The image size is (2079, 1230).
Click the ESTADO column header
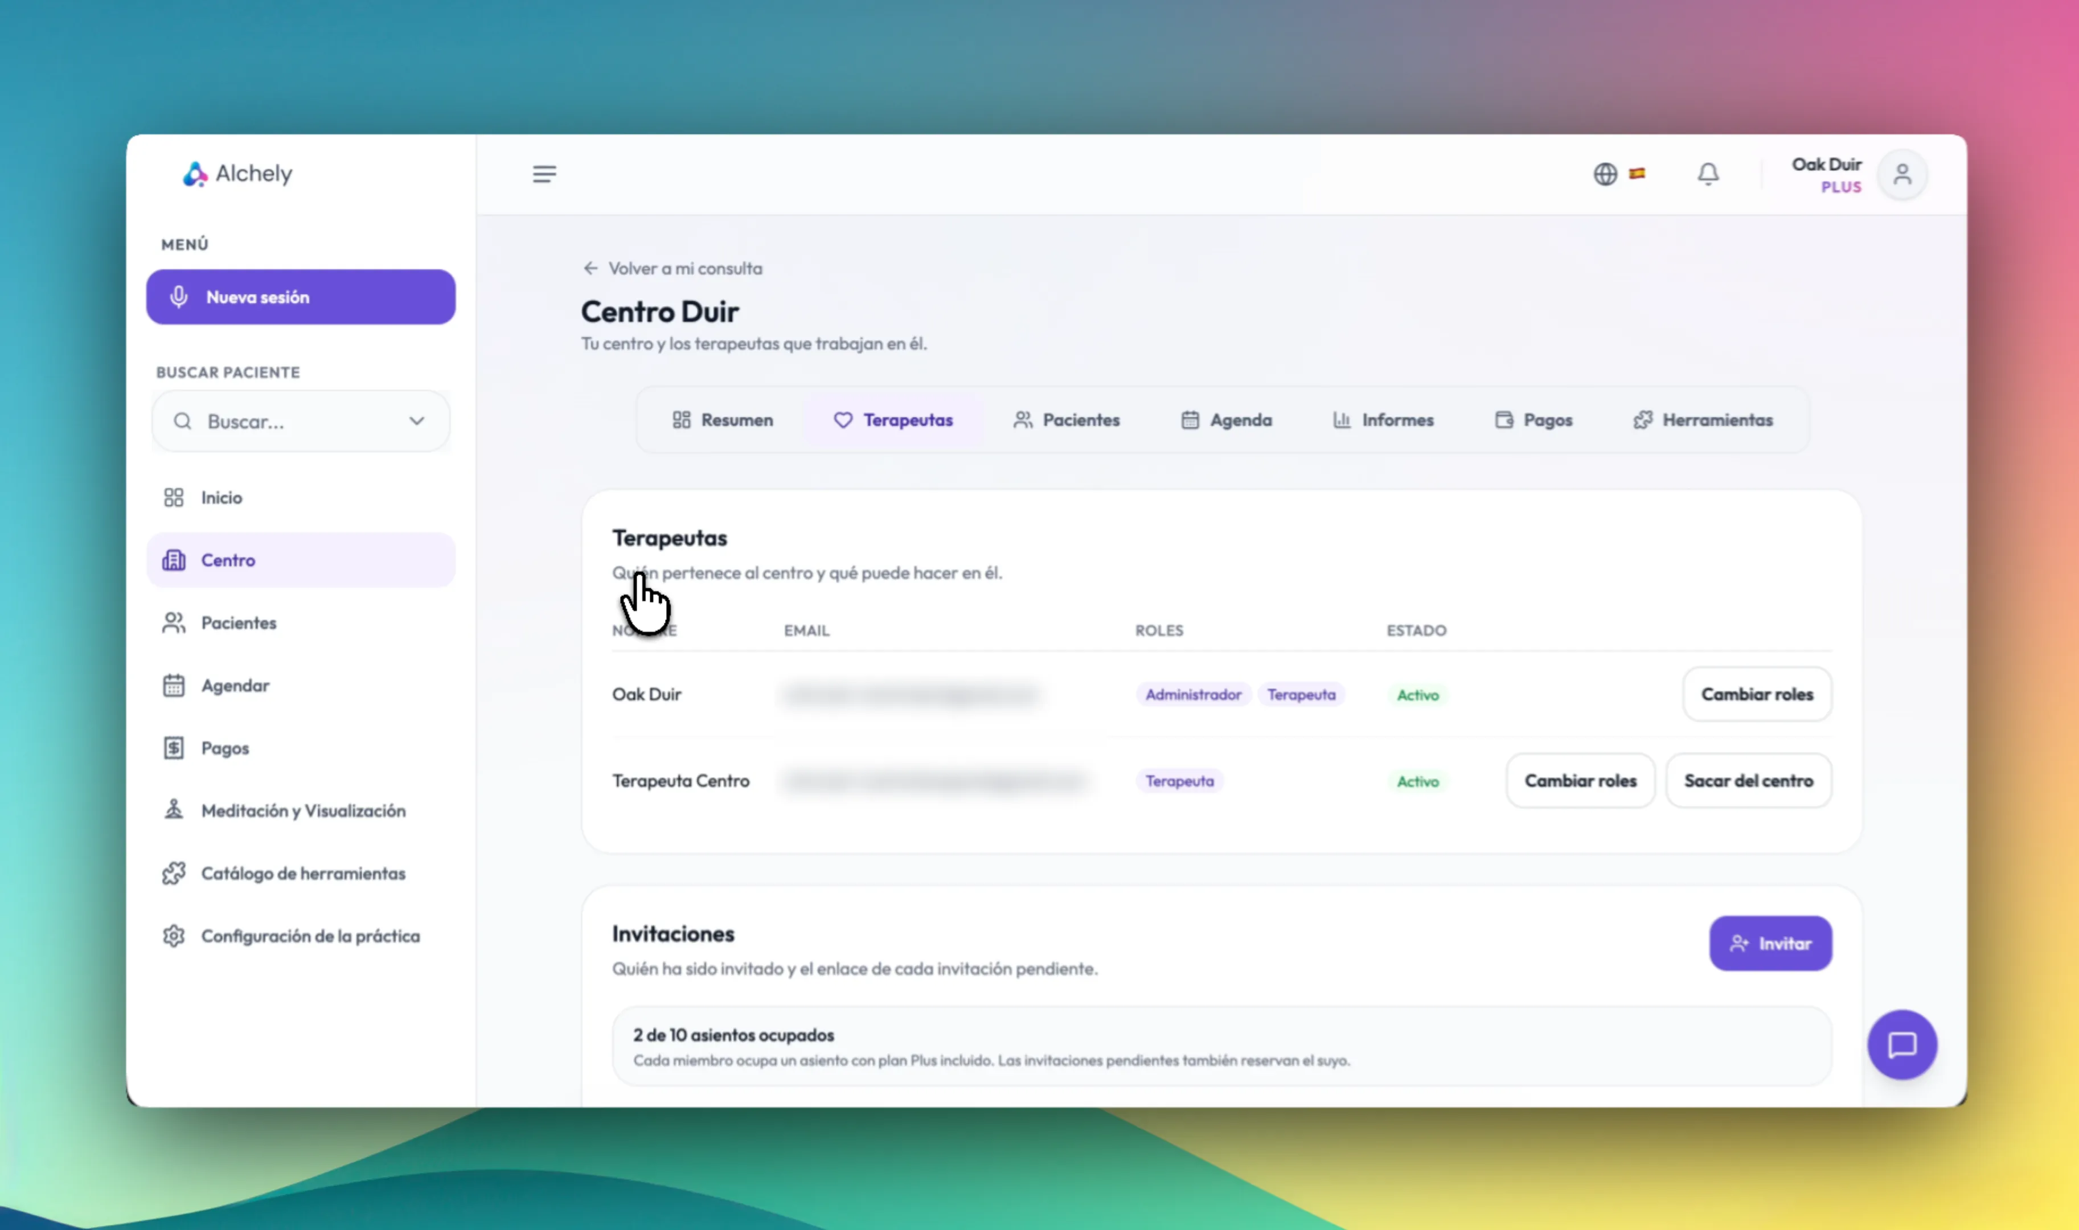click(x=1417, y=631)
